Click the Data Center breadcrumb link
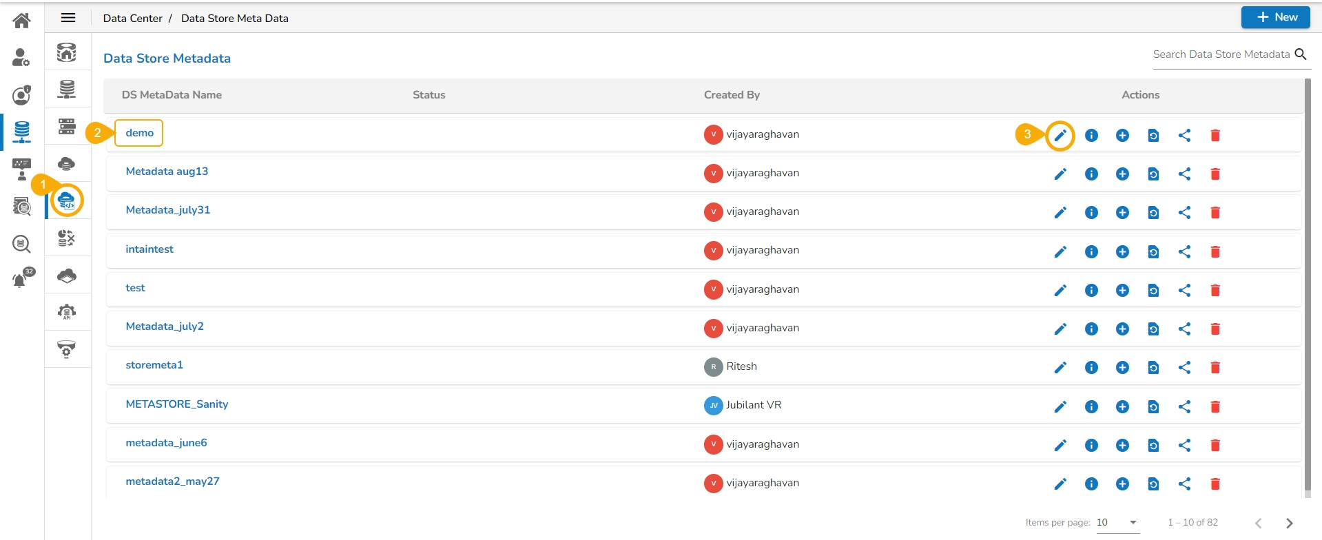The width and height of the screenshot is (1322, 540). click(132, 19)
